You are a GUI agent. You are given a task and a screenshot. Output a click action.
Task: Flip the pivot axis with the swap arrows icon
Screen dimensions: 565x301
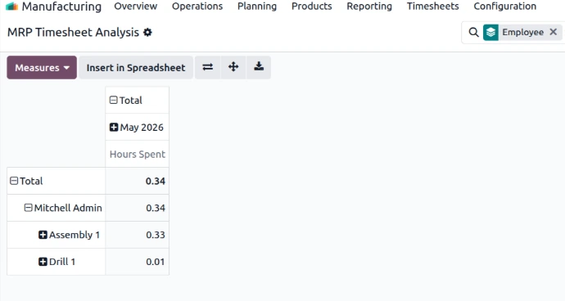click(x=207, y=67)
